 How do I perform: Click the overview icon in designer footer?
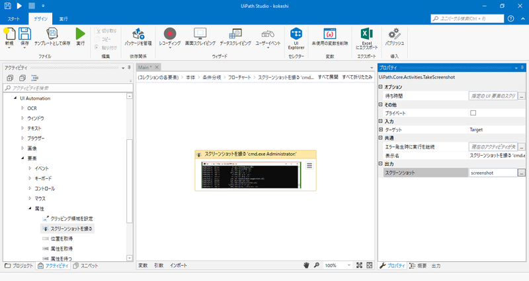click(370, 265)
